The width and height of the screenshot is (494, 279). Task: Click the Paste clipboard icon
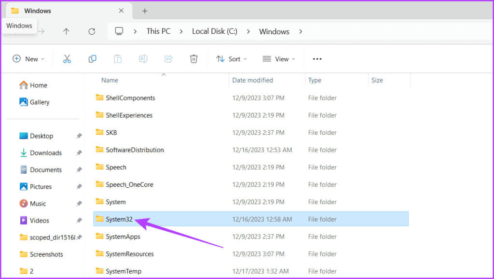tap(118, 59)
